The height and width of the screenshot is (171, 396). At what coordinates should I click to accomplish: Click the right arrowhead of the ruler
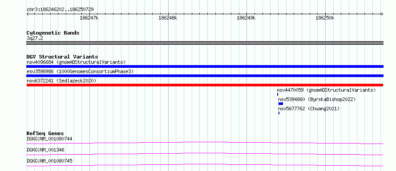pyautogui.click(x=382, y=14)
